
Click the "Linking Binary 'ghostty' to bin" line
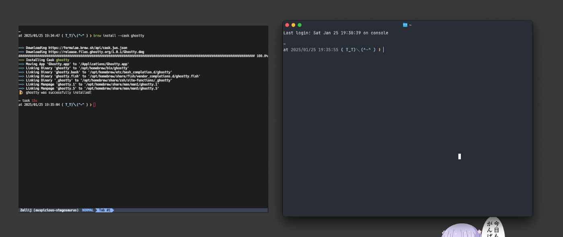coord(74,68)
